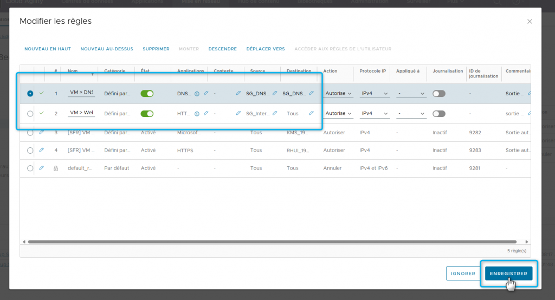Confirm rule 1 edits with the green checkmark
The image size is (555, 300).
(x=42, y=93)
